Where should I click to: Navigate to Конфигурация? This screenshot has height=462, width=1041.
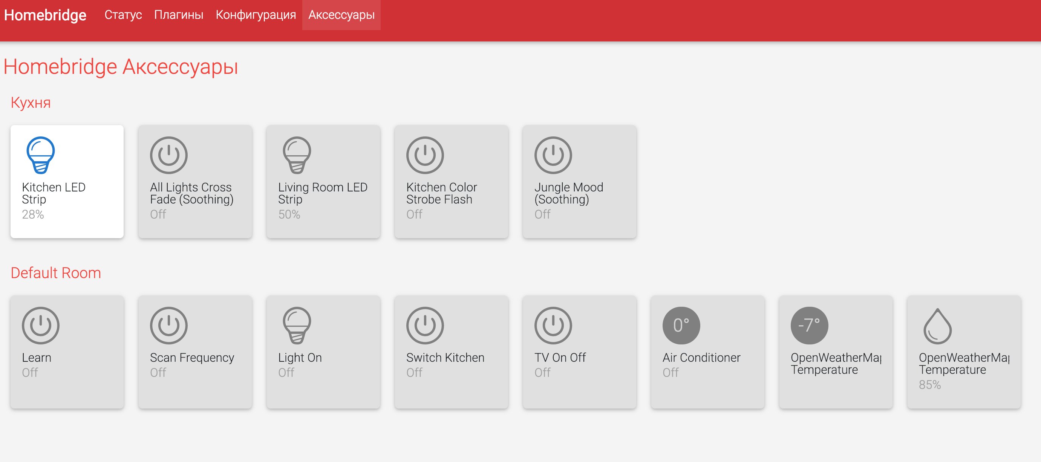tap(256, 15)
